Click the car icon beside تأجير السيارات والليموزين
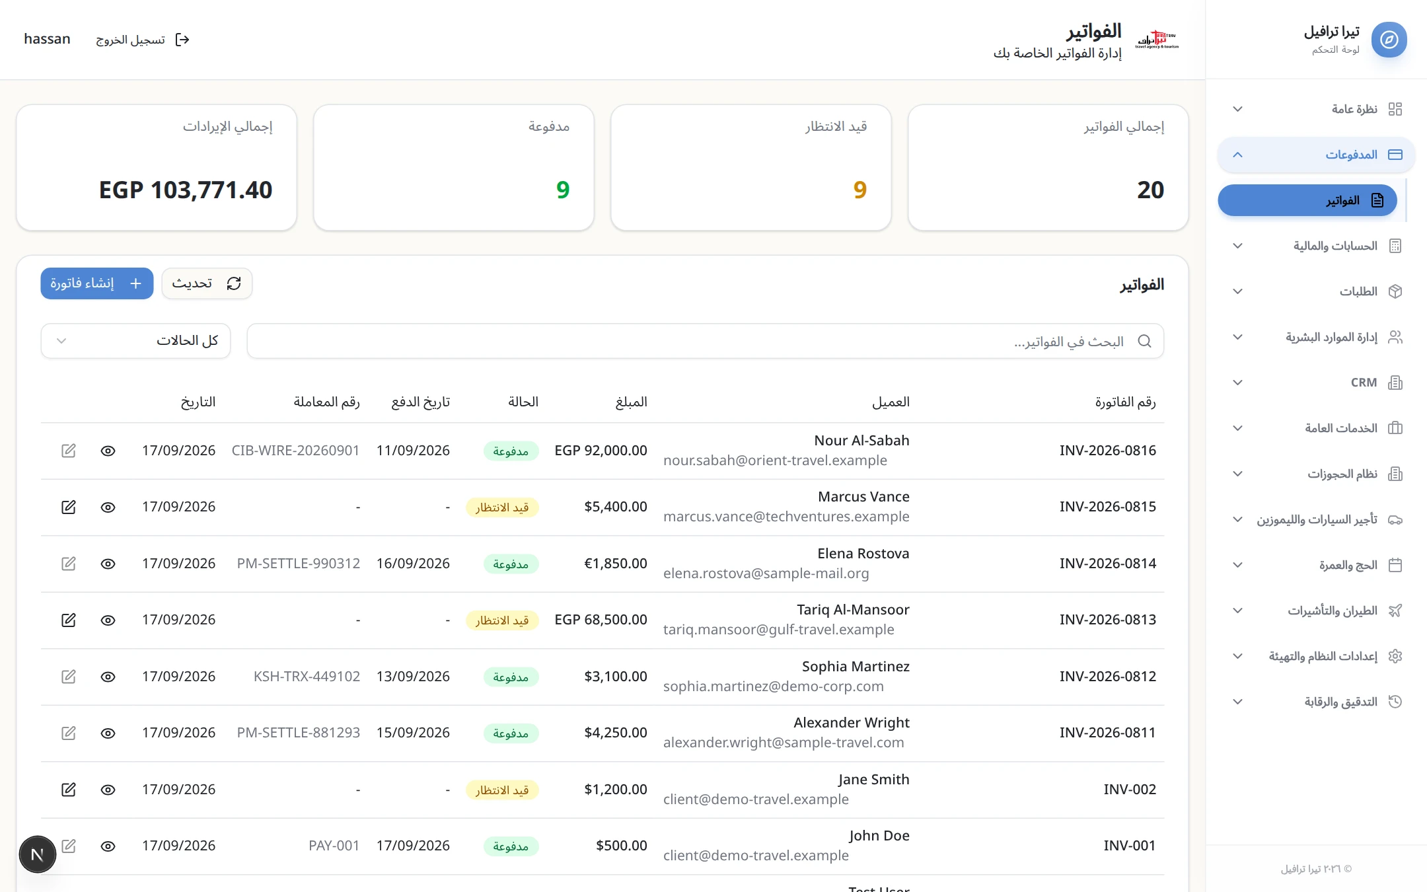The width and height of the screenshot is (1427, 892). 1395,519
